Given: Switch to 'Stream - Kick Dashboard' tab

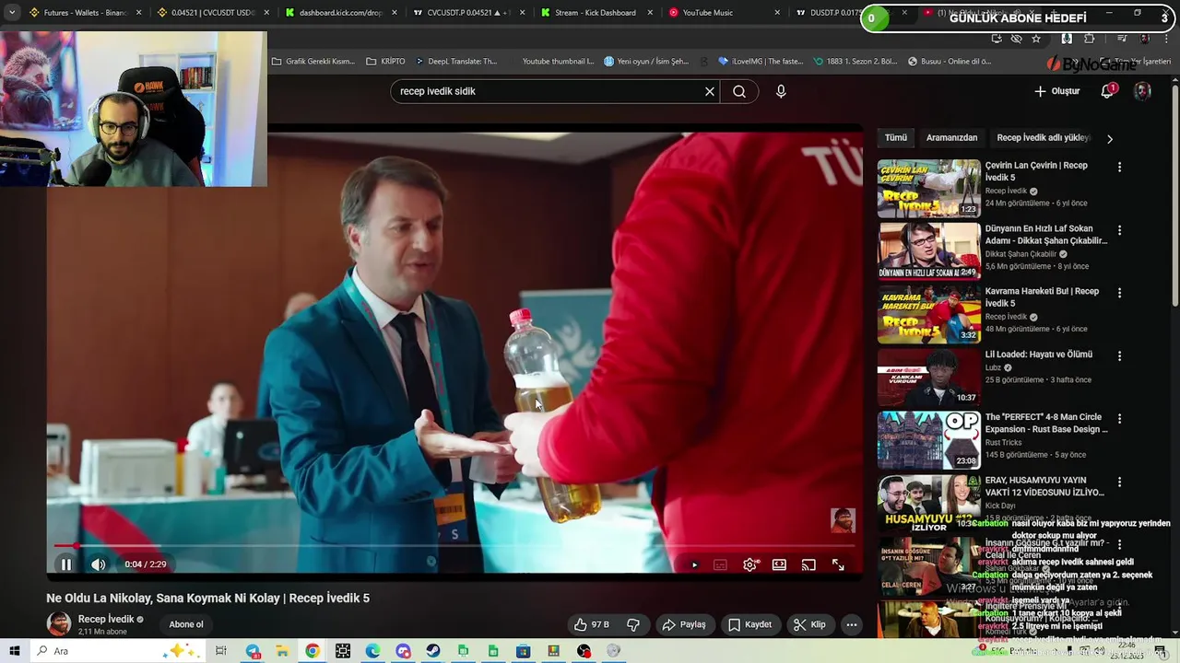Looking at the screenshot, I should [x=596, y=13].
